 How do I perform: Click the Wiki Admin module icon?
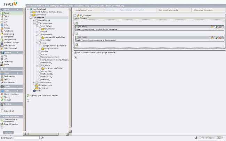[x=2, y=45]
